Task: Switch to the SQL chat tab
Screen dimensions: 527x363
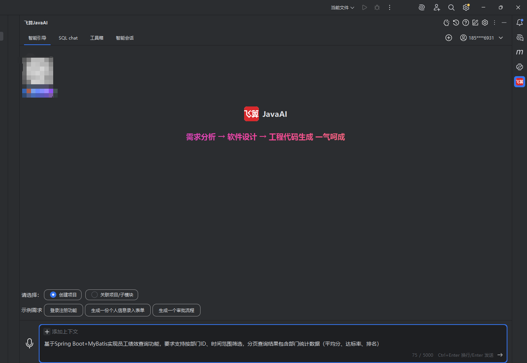Action: coord(68,38)
